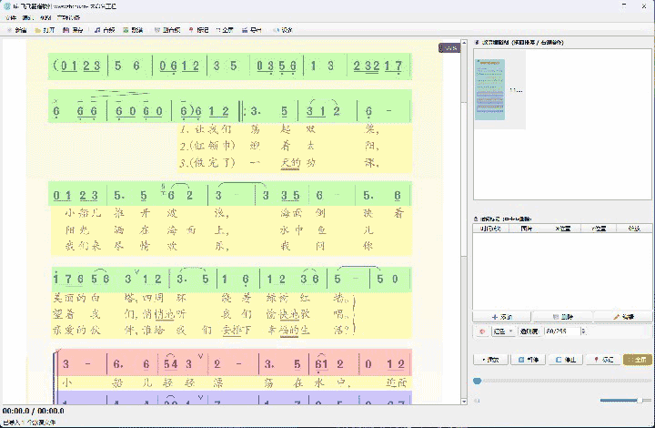Image resolution: width=655 pixels, height=428 pixels.
Task: Click the plus Add marker button
Action: (x=501, y=317)
